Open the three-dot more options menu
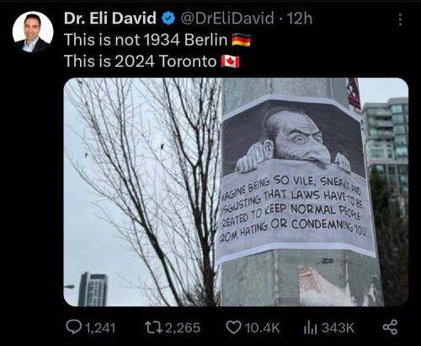Viewport: 421px width, 346px height. tap(400, 19)
